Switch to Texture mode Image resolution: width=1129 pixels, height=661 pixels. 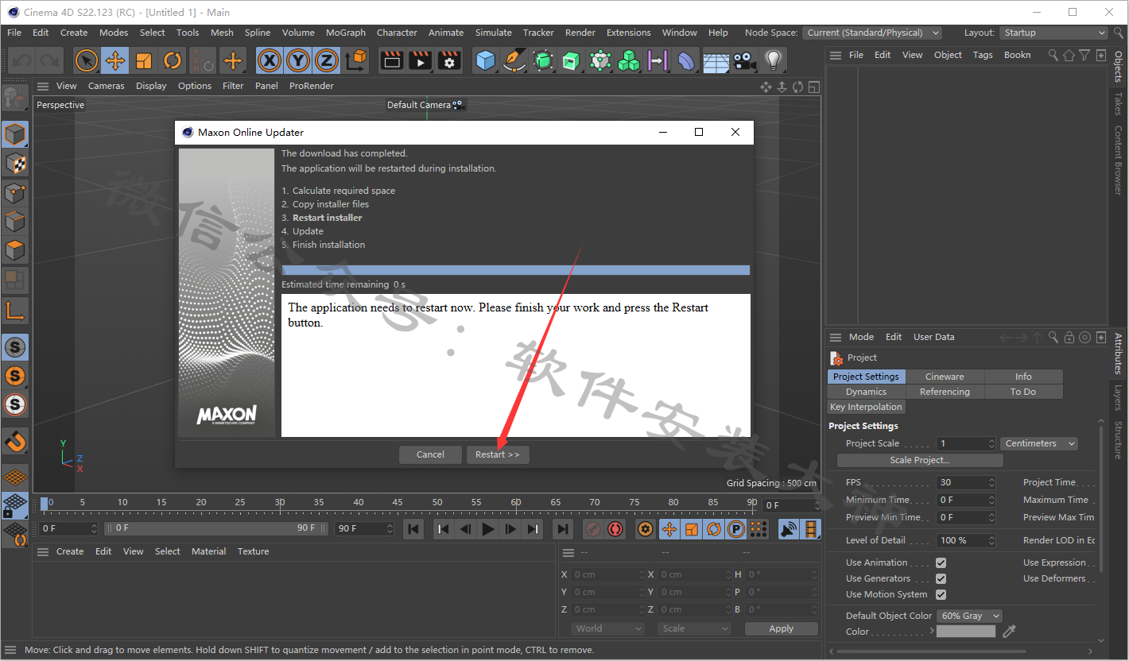pyautogui.click(x=15, y=164)
